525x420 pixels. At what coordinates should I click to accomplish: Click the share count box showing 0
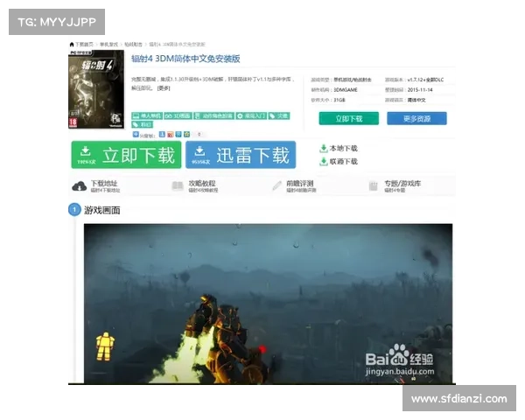tap(199, 134)
